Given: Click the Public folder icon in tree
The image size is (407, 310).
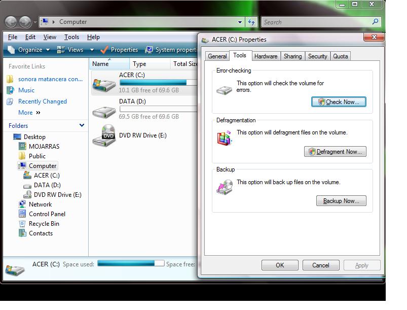Looking at the screenshot, I should point(22,156).
